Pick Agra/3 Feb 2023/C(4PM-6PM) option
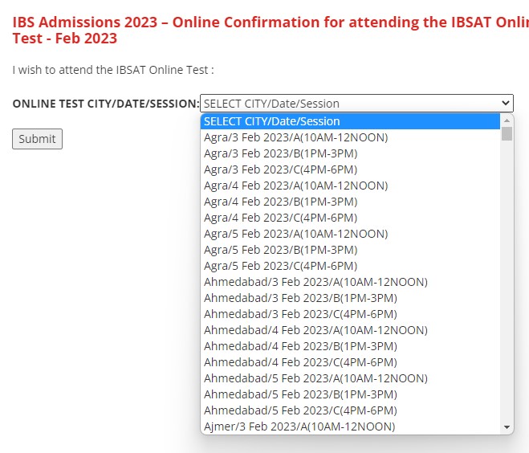 coord(280,169)
